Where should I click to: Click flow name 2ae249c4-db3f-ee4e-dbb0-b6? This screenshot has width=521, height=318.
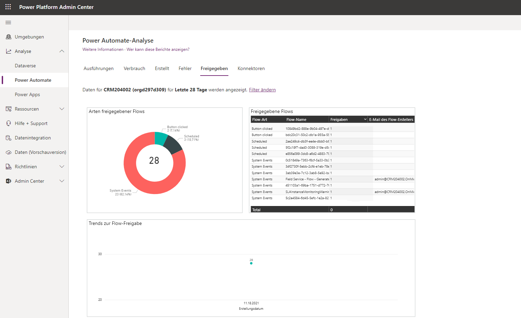coord(307,141)
